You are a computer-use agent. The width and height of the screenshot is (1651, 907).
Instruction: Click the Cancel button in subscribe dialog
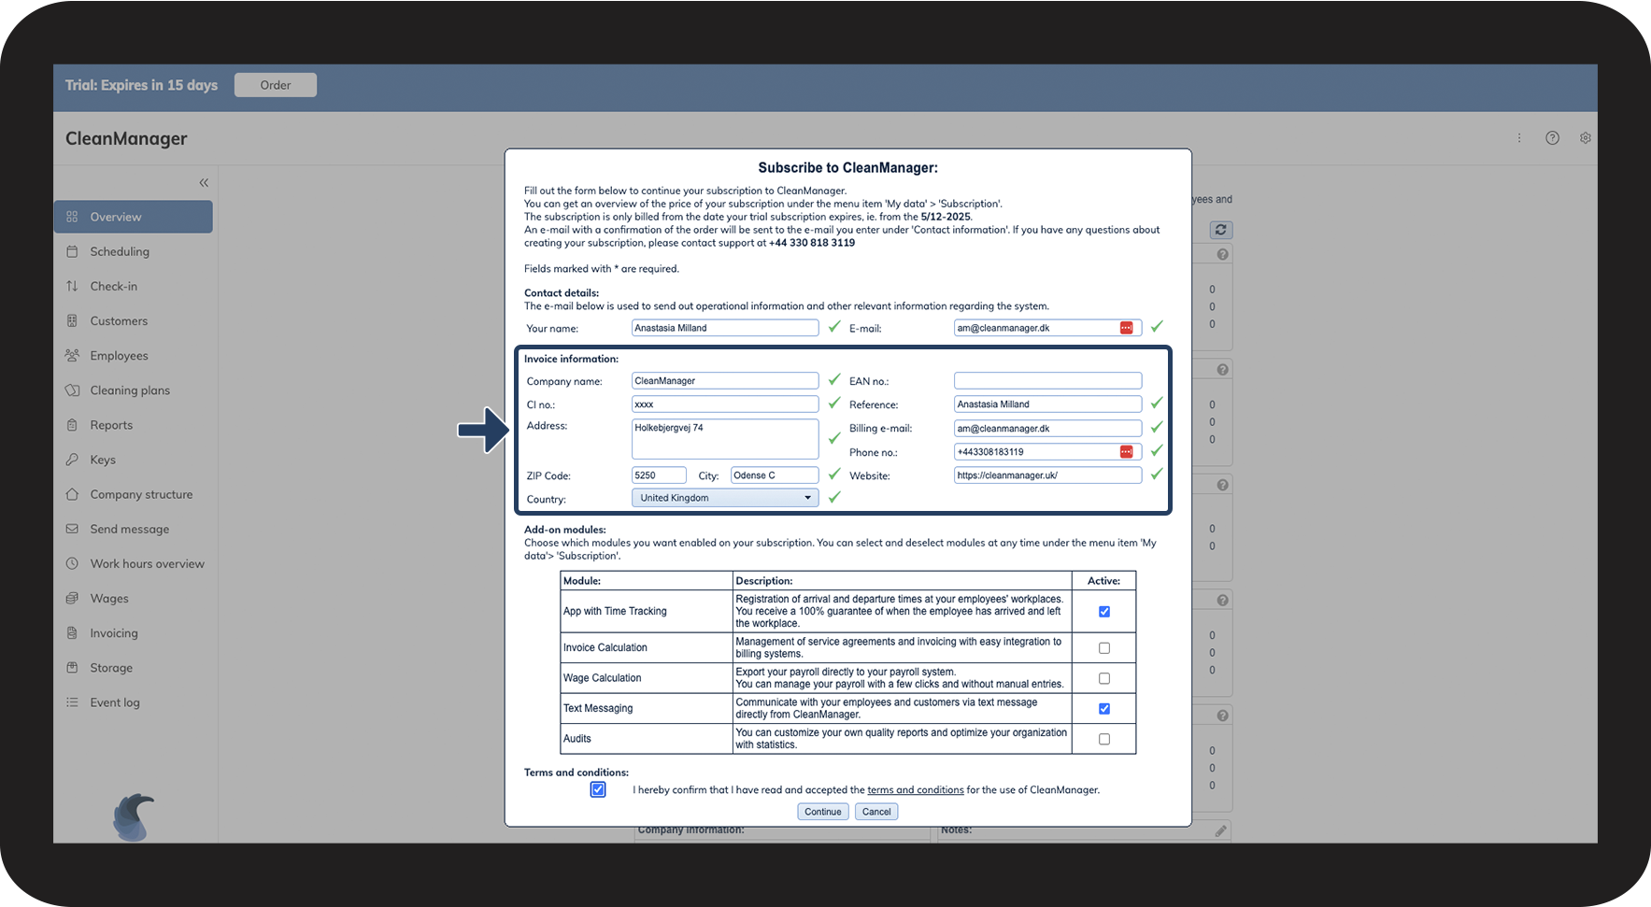876,812
